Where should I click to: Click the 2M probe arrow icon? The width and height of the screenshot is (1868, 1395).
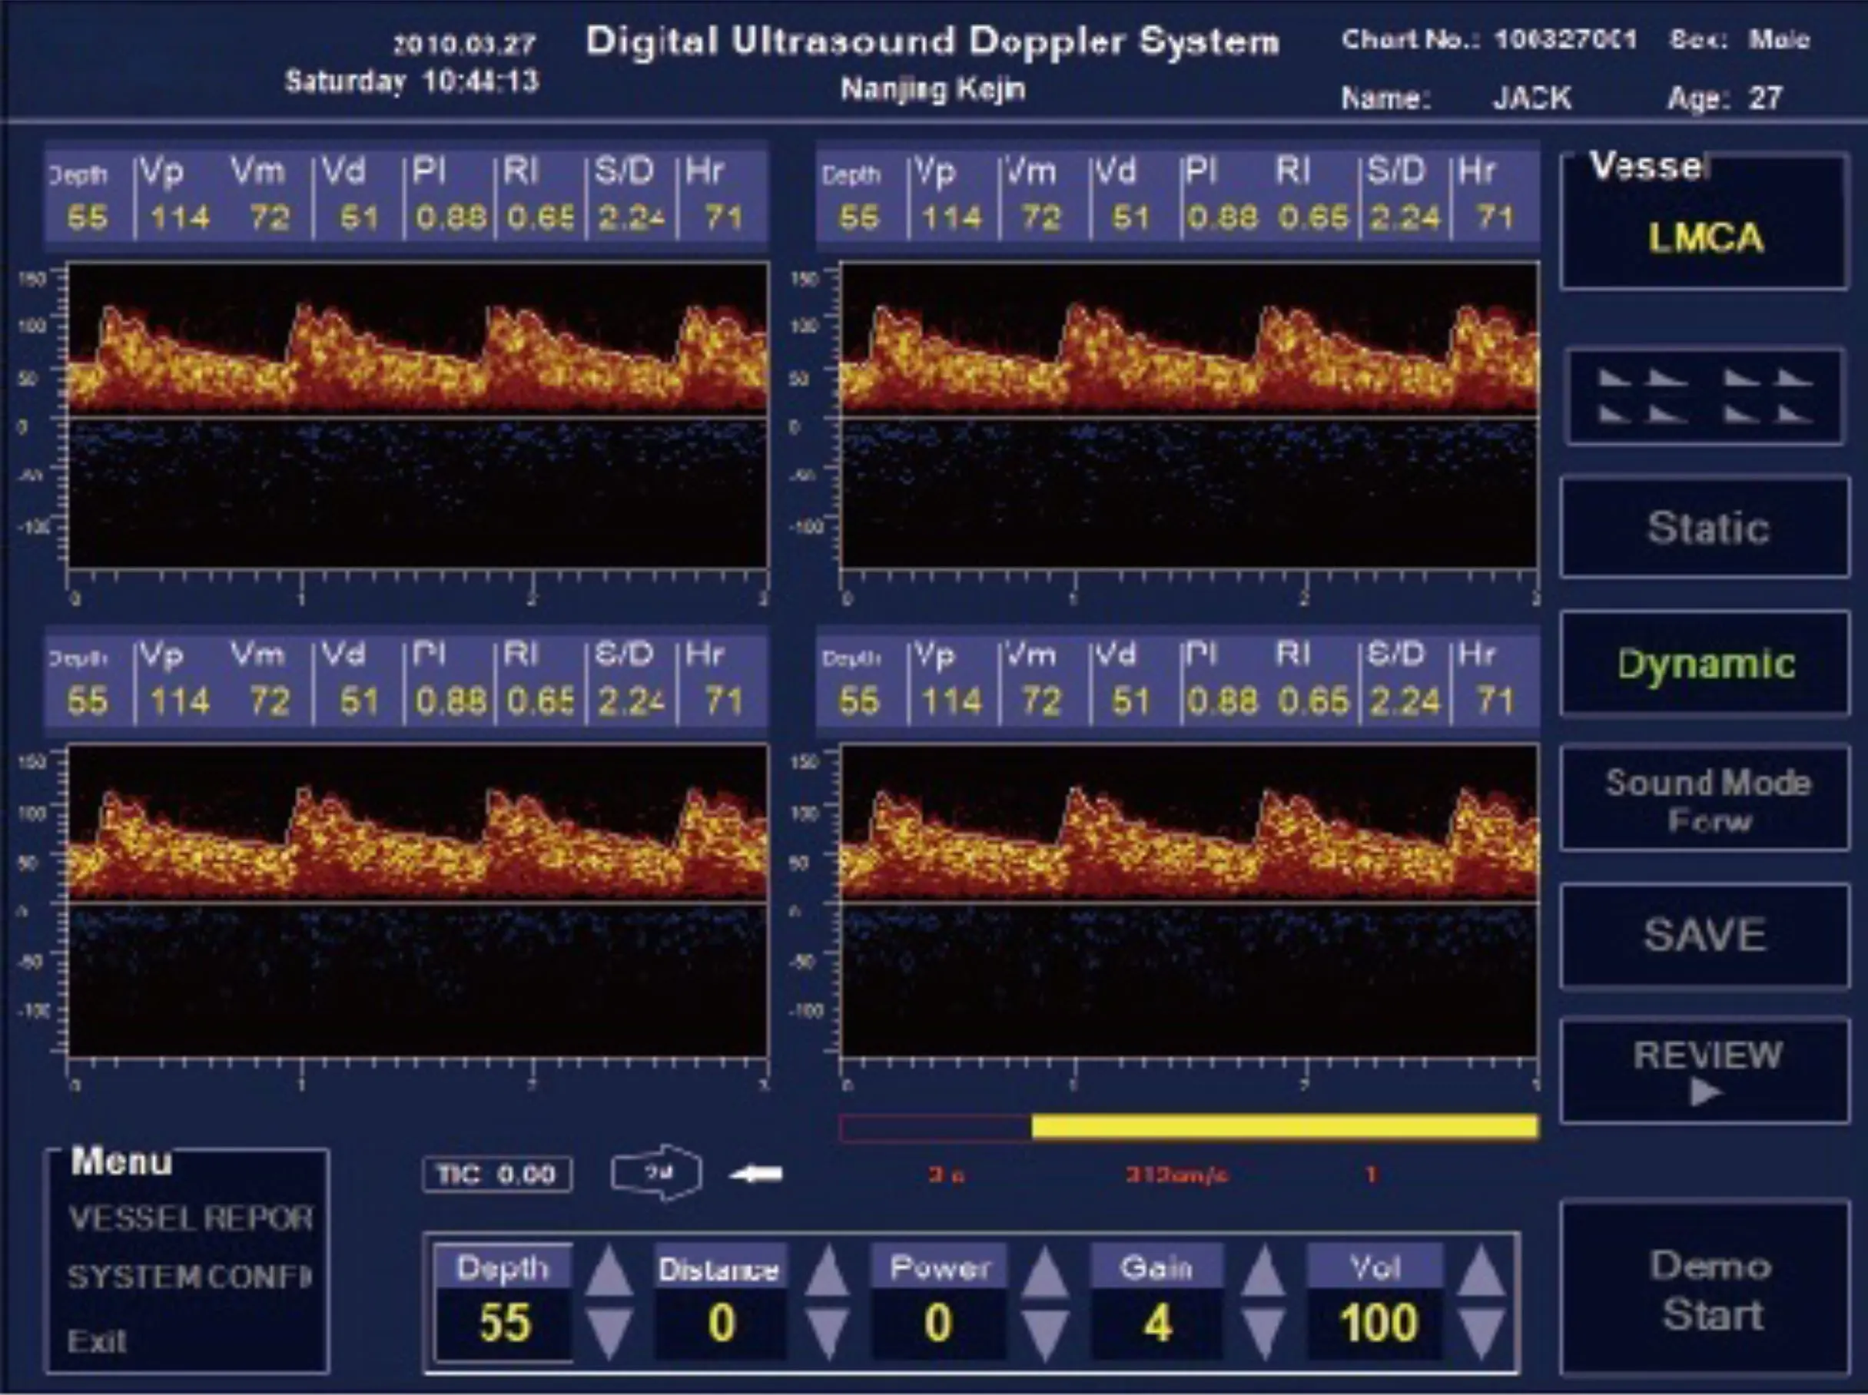point(657,1172)
